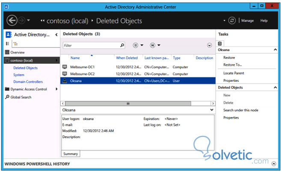The image size is (282, 173).
Task: Open Properties under Deleted Objects section
Action: pyautogui.click(x=231, y=118)
